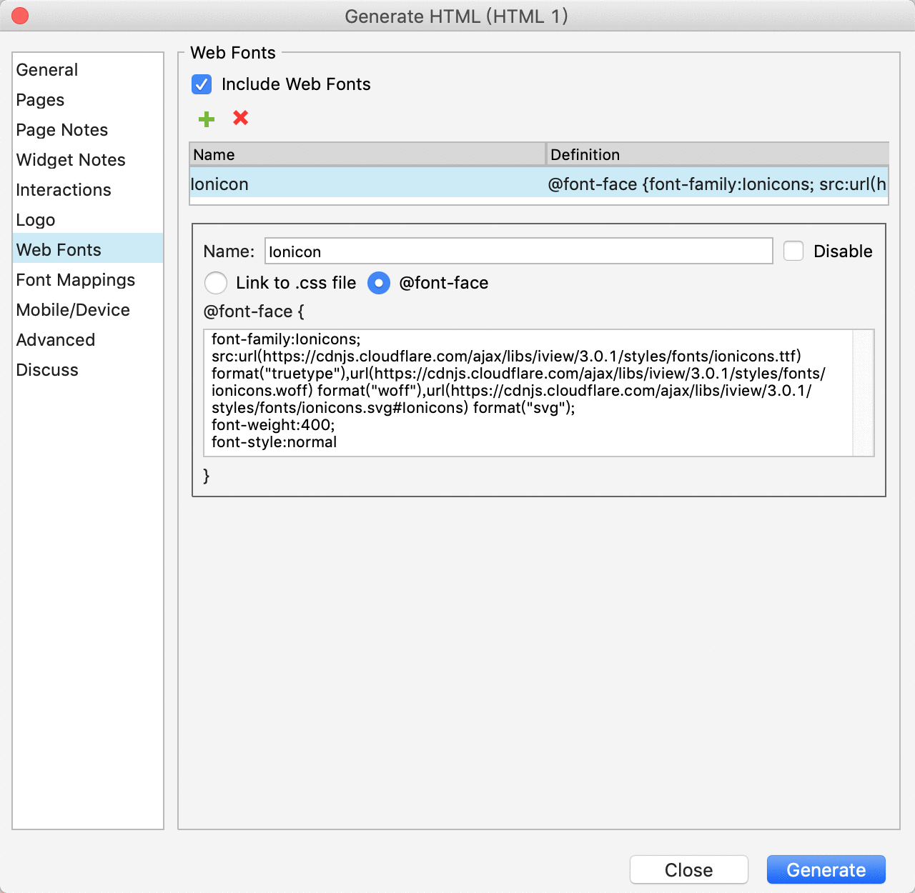This screenshot has width=915, height=893.
Task: Click the Close button
Action: 689,869
